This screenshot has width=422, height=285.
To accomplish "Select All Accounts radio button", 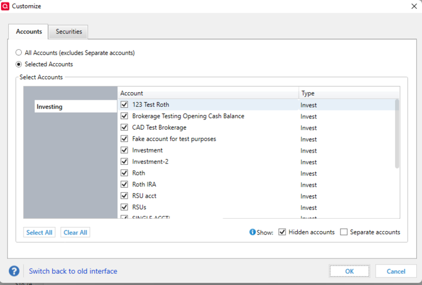I will point(19,53).
